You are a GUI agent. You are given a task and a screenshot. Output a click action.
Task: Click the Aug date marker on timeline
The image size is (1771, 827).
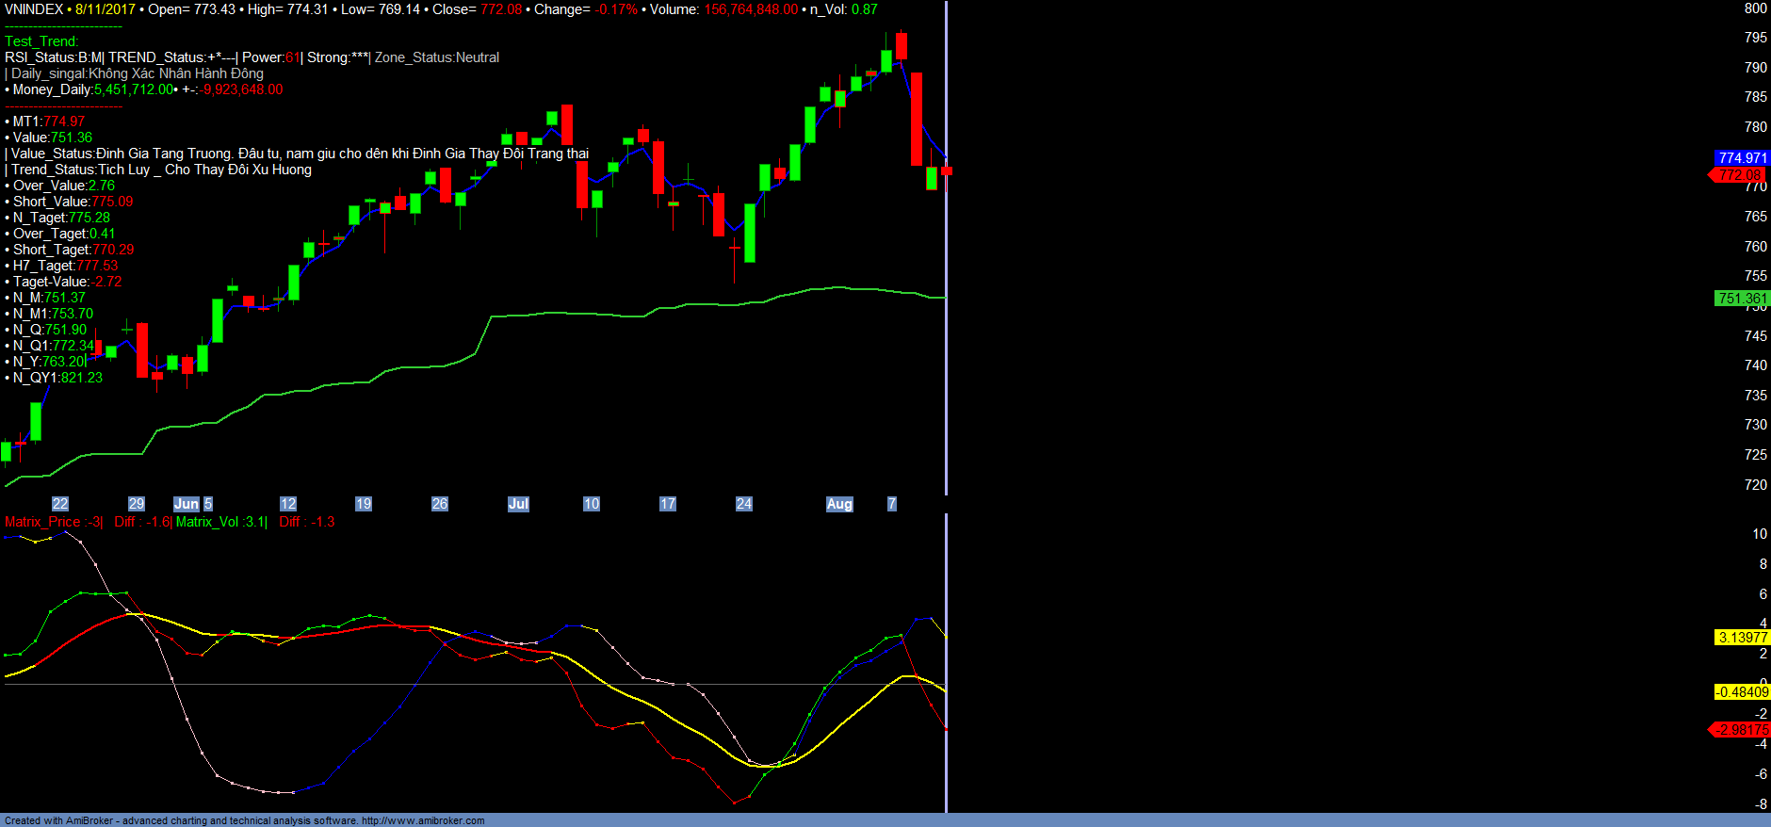pos(839,504)
